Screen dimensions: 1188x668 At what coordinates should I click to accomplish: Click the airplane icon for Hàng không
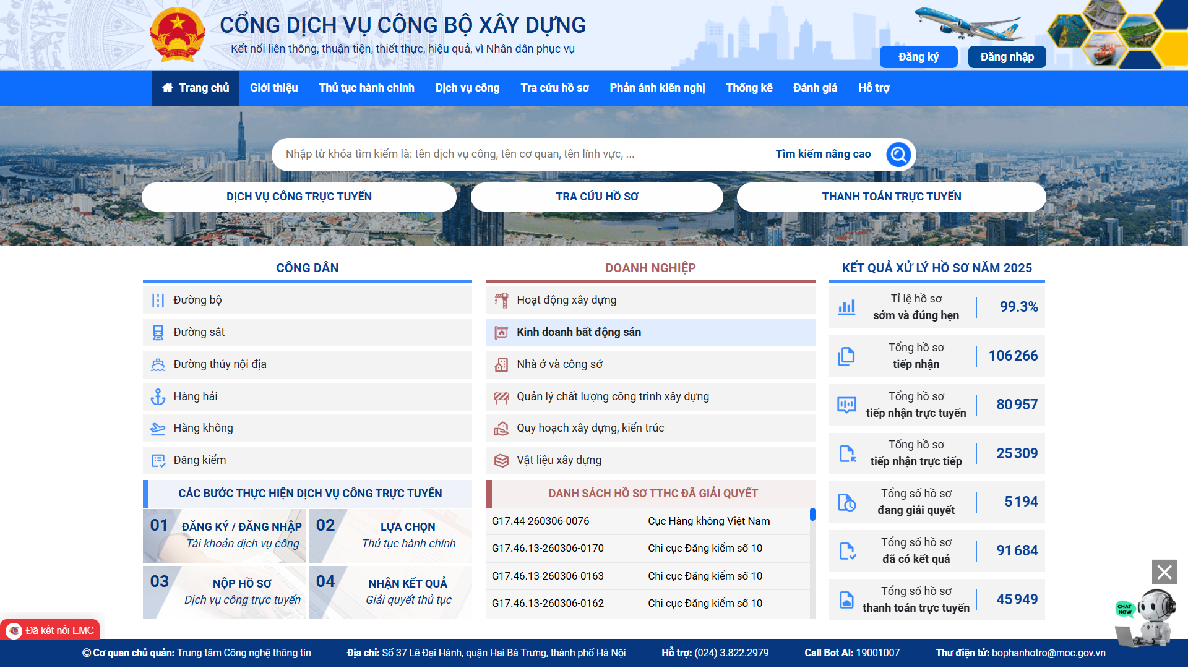(159, 428)
